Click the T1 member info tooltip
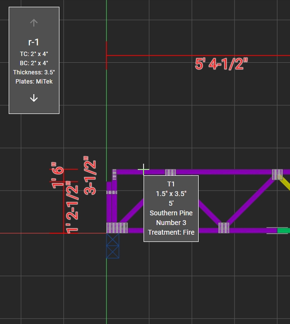The image size is (290, 324). [171, 208]
